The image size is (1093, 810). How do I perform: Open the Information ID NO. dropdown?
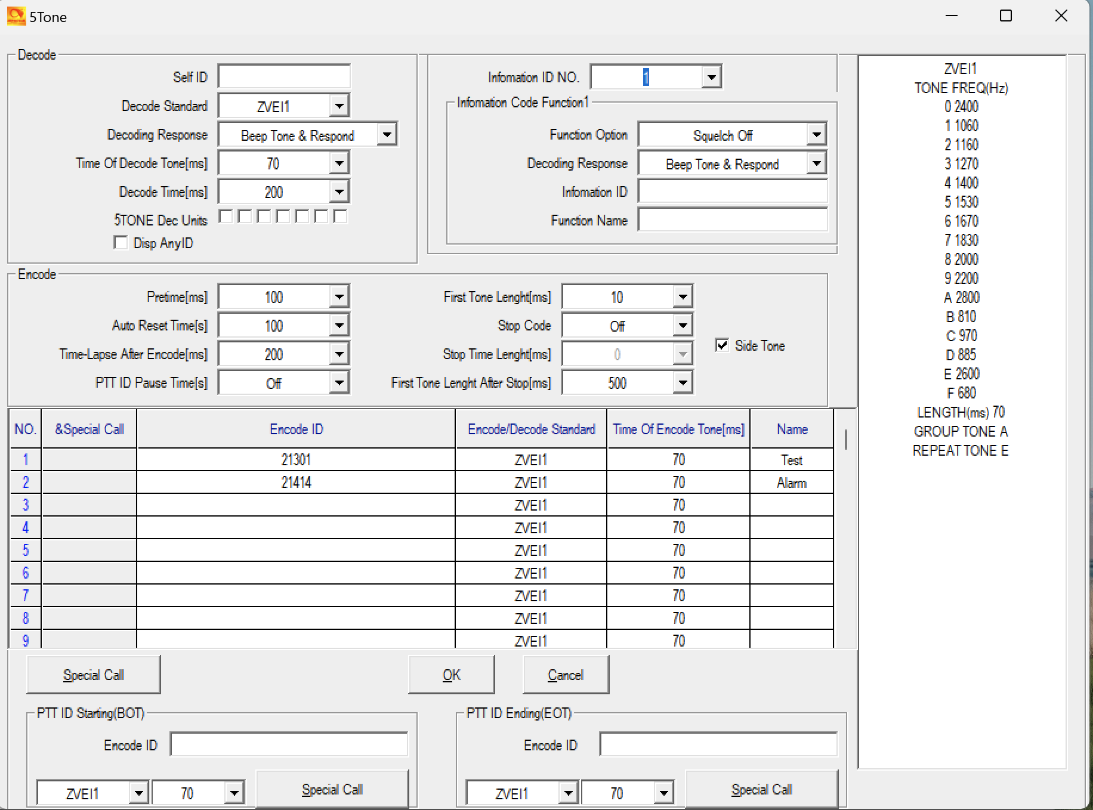(711, 77)
